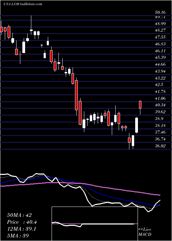This screenshot has width=172, height=241.
Task: Select the 41.78 price axis label
Action: (x=160, y=92)
